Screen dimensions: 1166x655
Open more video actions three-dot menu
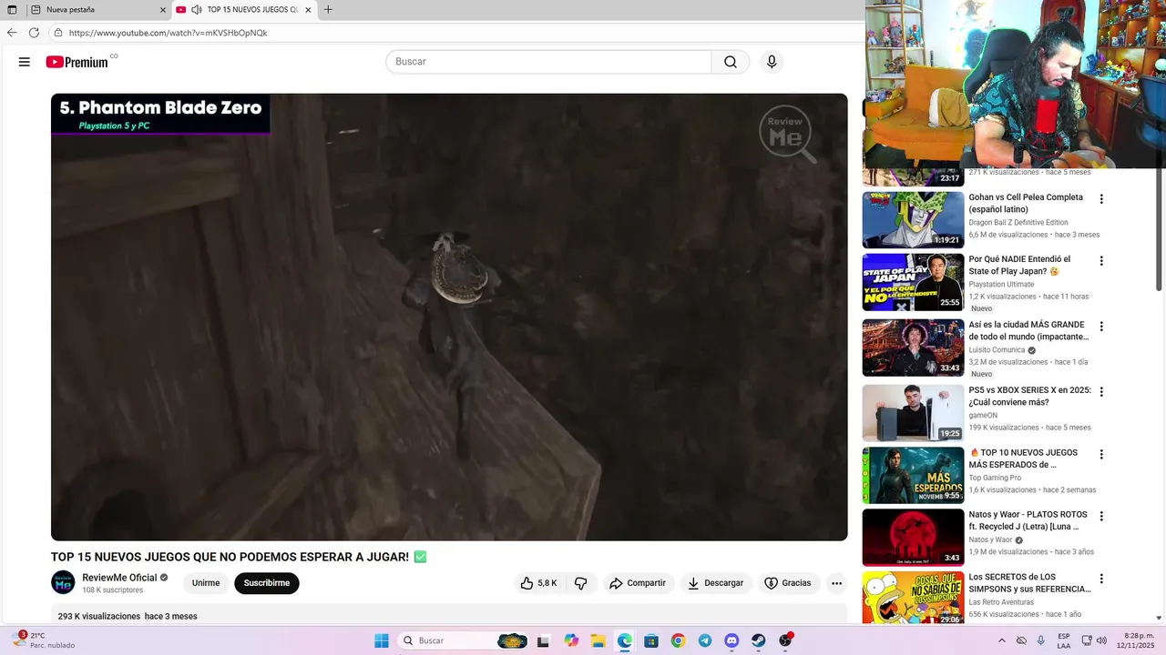pyautogui.click(x=836, y=583)
